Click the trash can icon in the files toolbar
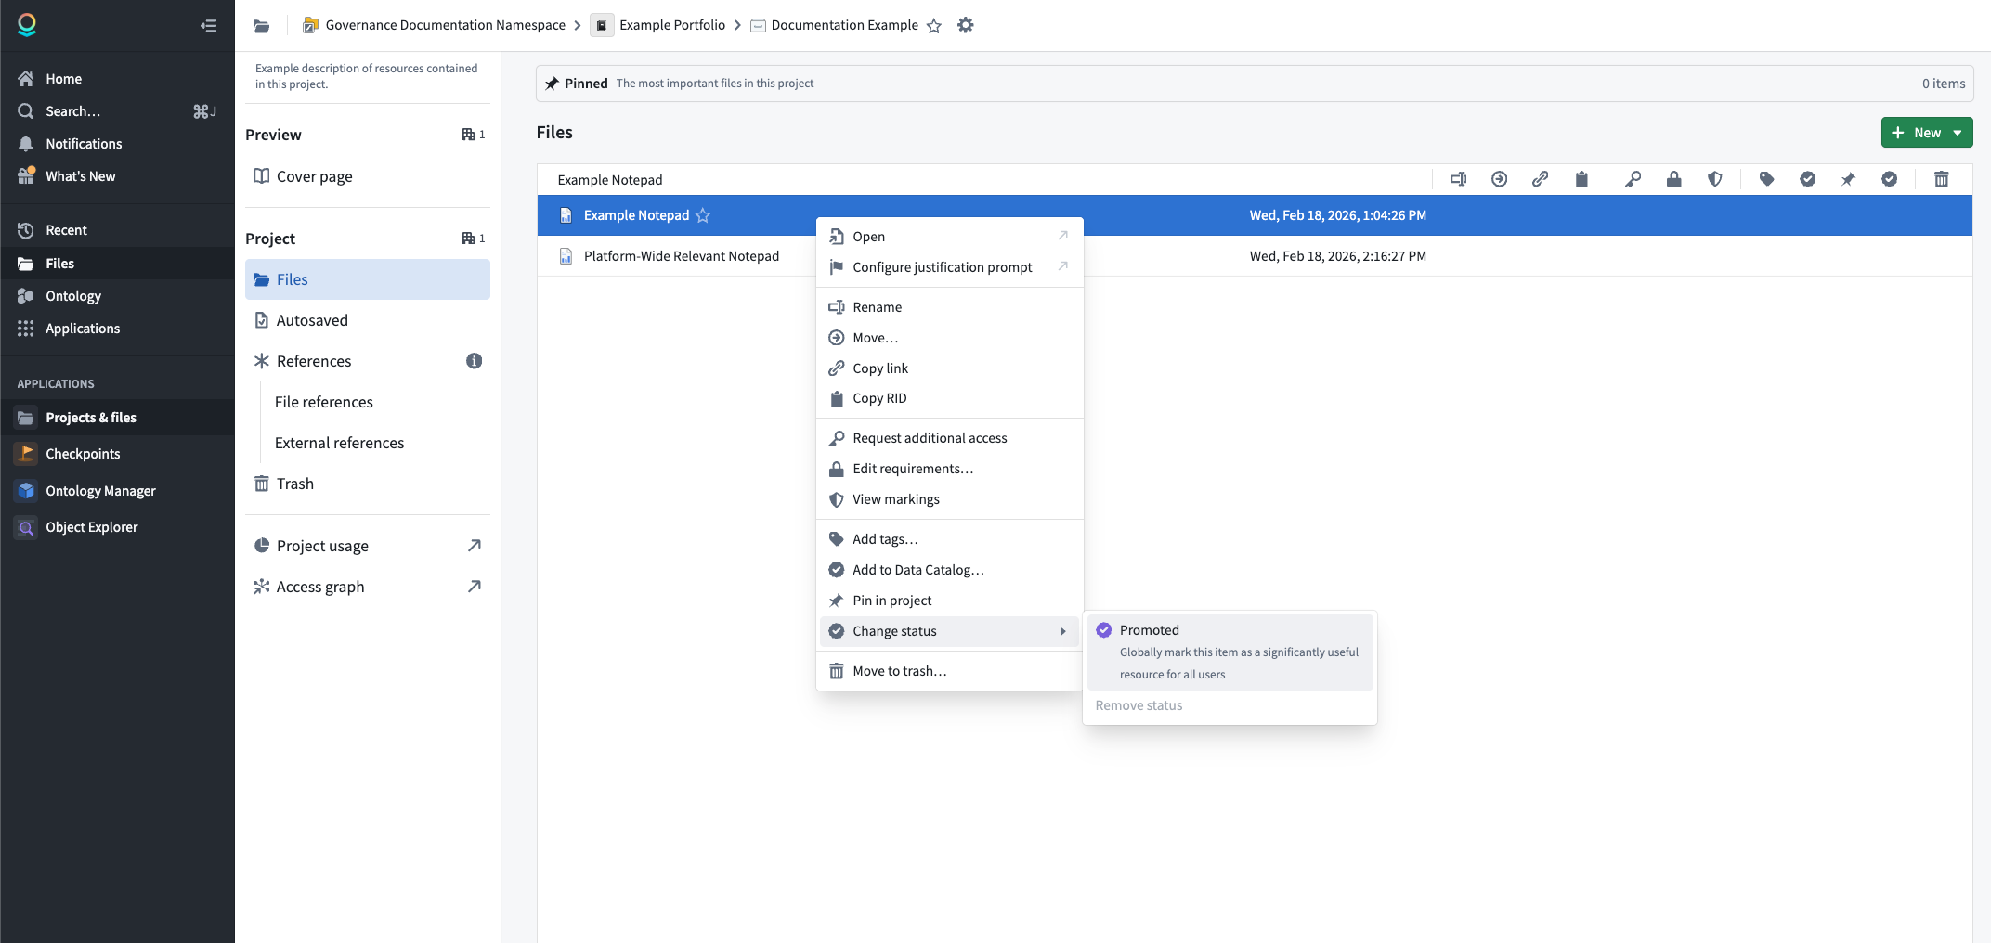1991x943 pixels. (1941, 179)
